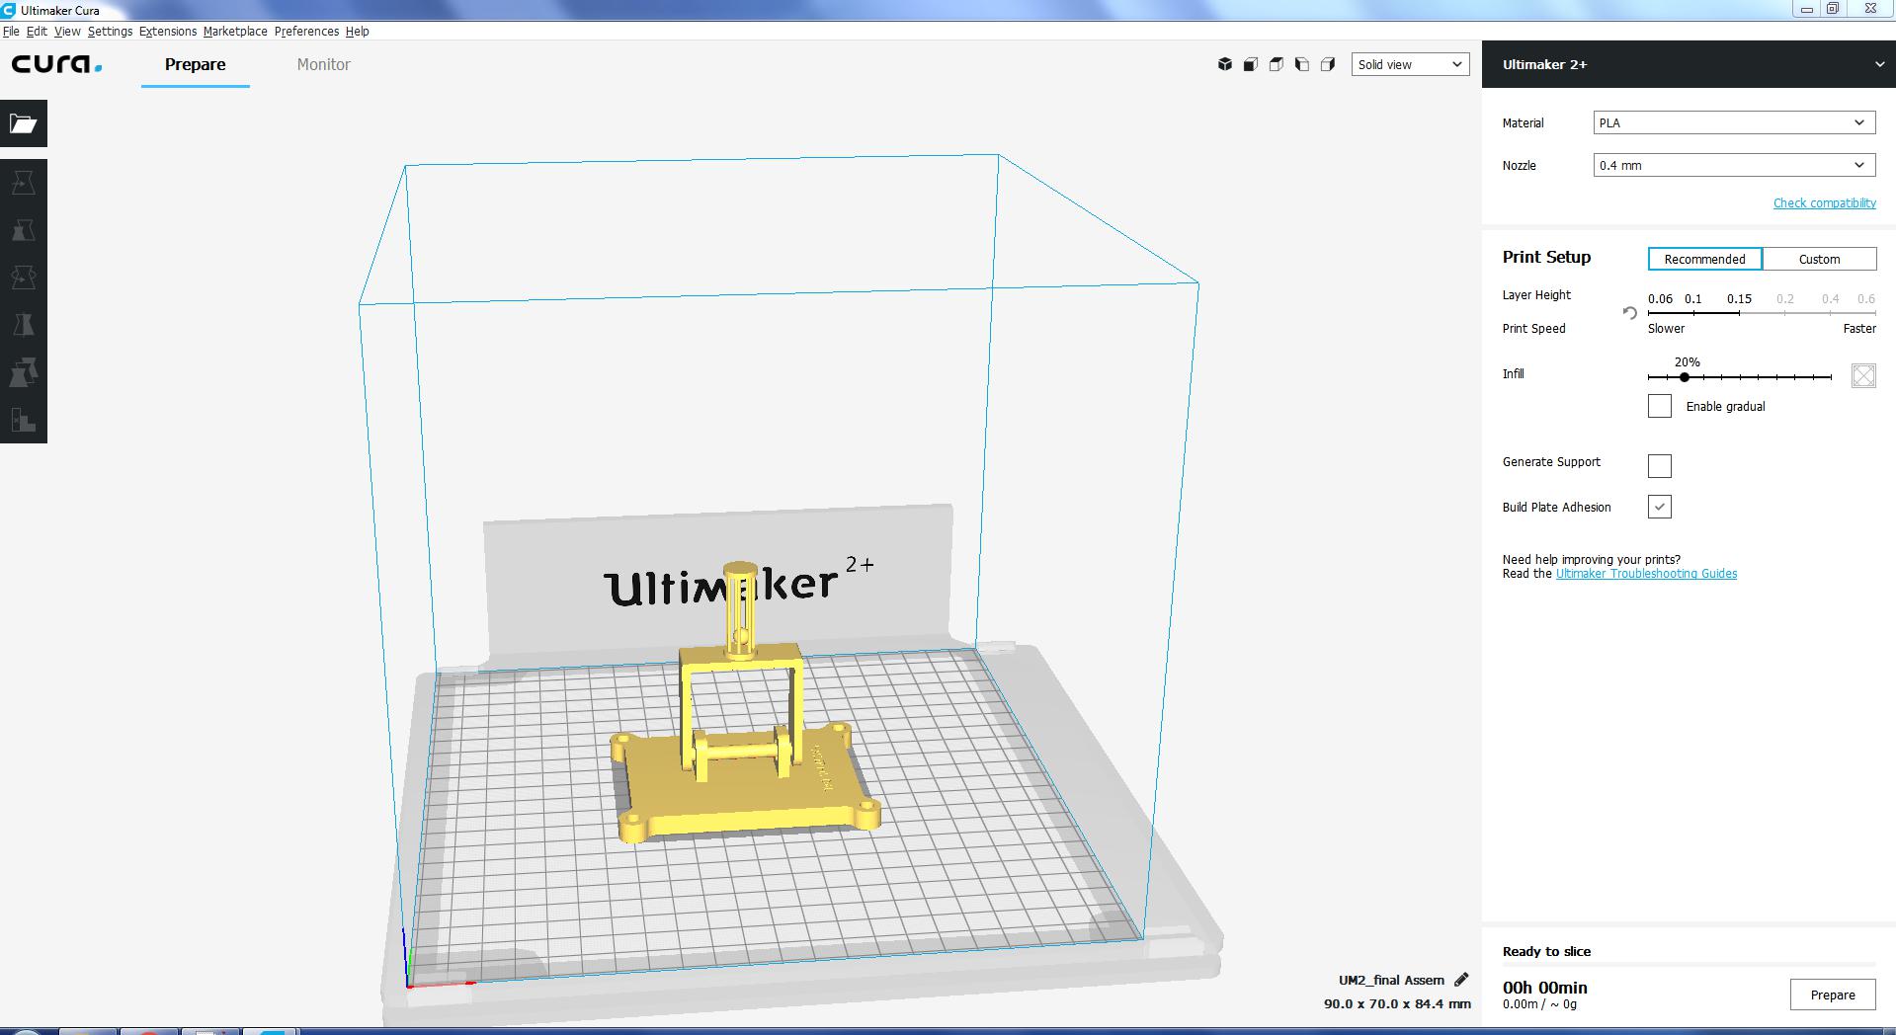Select the Scale tool in left toolbar
Viewport: 1896px width, 1035px height.
tap(24, 230)
